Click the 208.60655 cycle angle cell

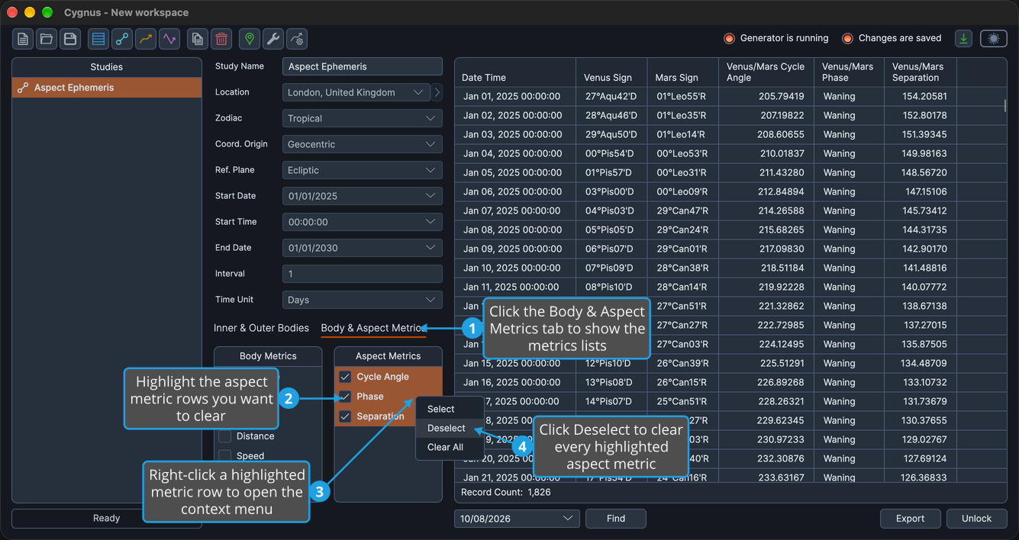coord(766,135)
